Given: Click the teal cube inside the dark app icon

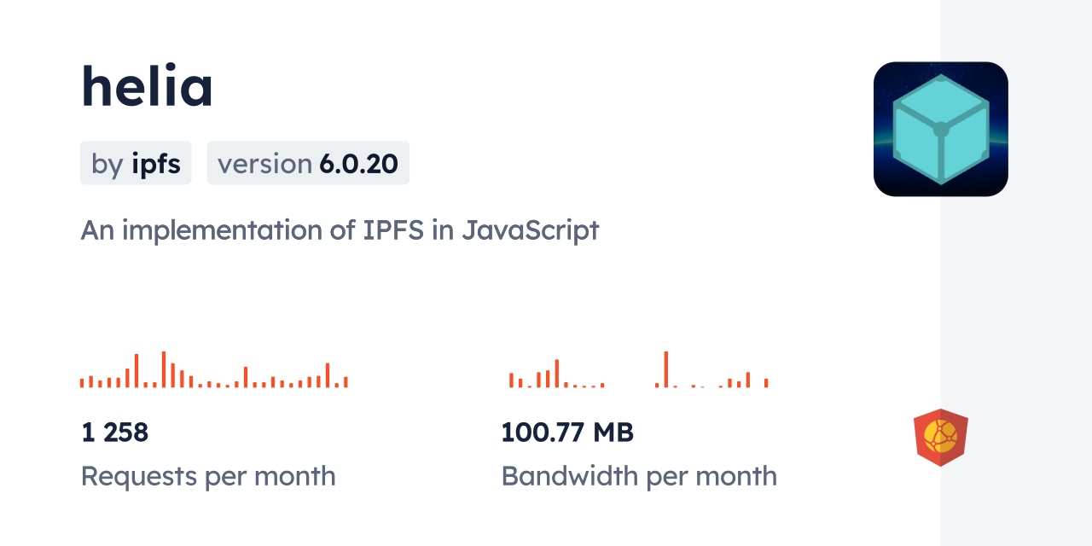Looking at the screenshot, I should coord(941,129).
